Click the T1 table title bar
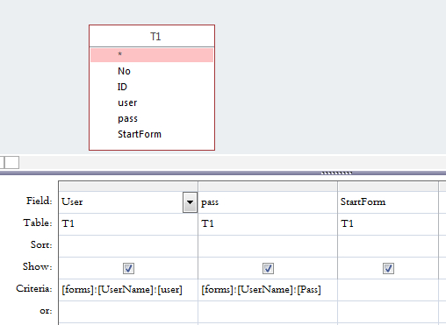Screen dimensions: 446x325 152,36
